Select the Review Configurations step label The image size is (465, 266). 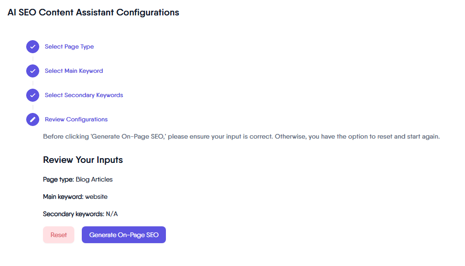click(76, 119)
